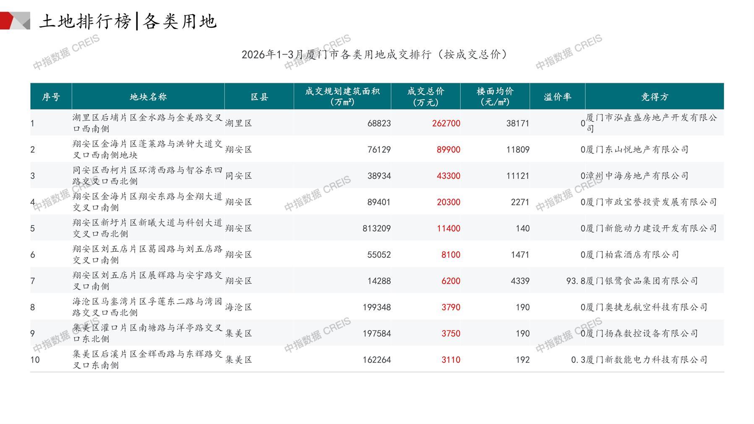This screenshot has height=424, width=754.
Task: Click the 厦门东山悦地产有限公司 cell
Action: tap(637, 150)
